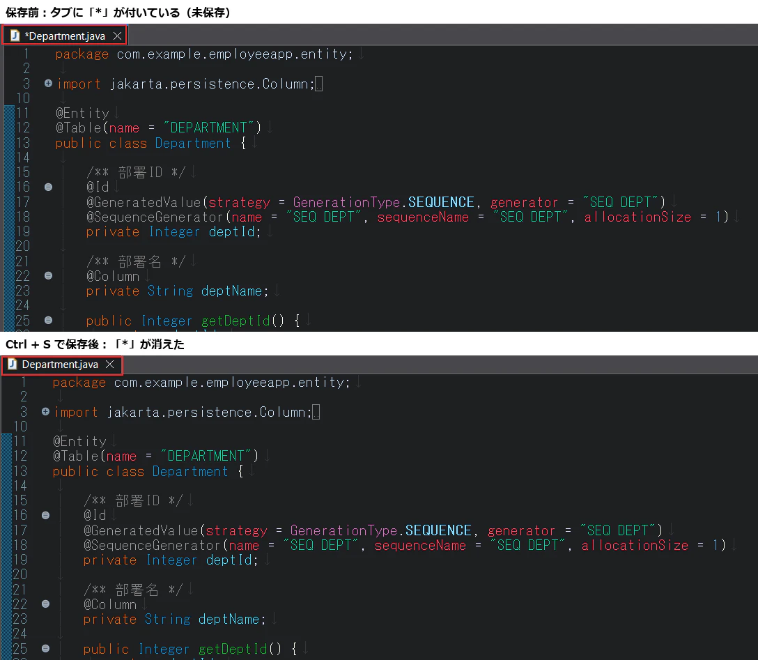Select the unsaved *Department.java editor tab
758x660 pixels.
coord(64,36)
